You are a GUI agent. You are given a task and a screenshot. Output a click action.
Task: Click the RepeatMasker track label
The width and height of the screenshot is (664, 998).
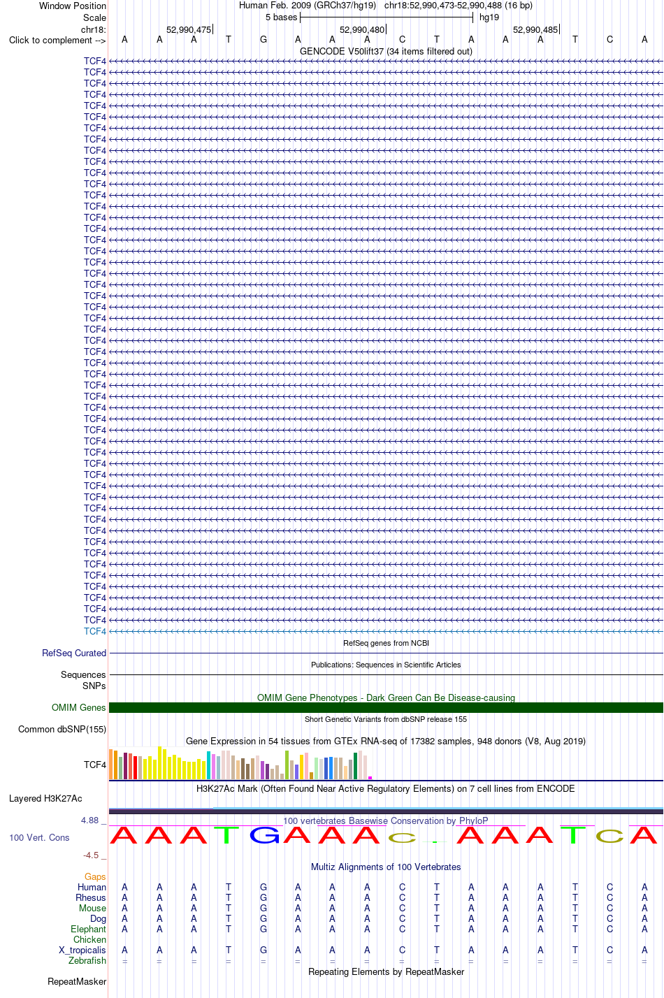pyautogui.click(x=77, y=981)
